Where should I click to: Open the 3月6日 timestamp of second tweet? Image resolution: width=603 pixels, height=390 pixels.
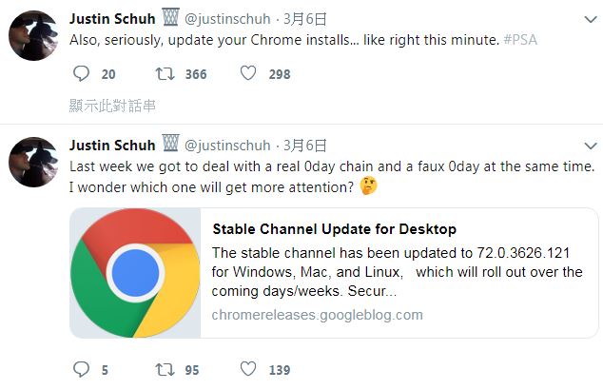point(305,146)
